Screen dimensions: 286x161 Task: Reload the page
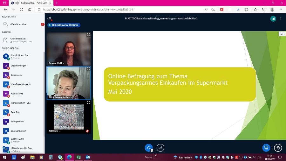22,10
